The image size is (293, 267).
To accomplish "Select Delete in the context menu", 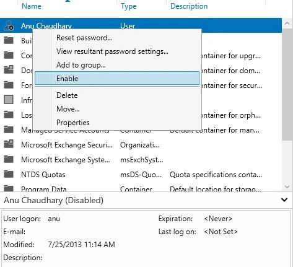I will click(67, 95).
